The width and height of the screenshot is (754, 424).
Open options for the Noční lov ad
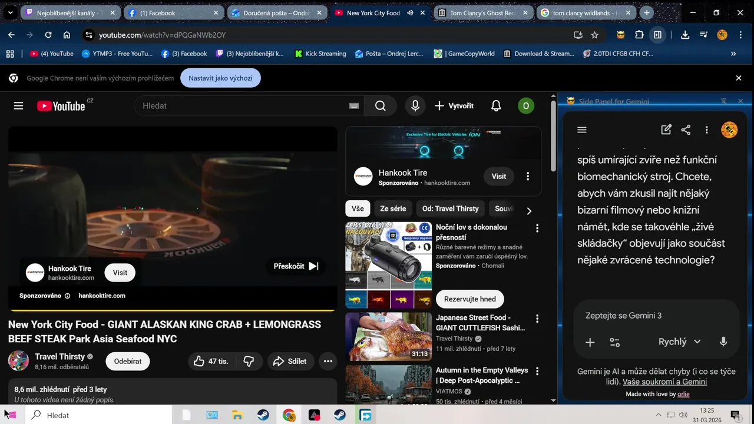pyautogui.click(x=537, y=228)
